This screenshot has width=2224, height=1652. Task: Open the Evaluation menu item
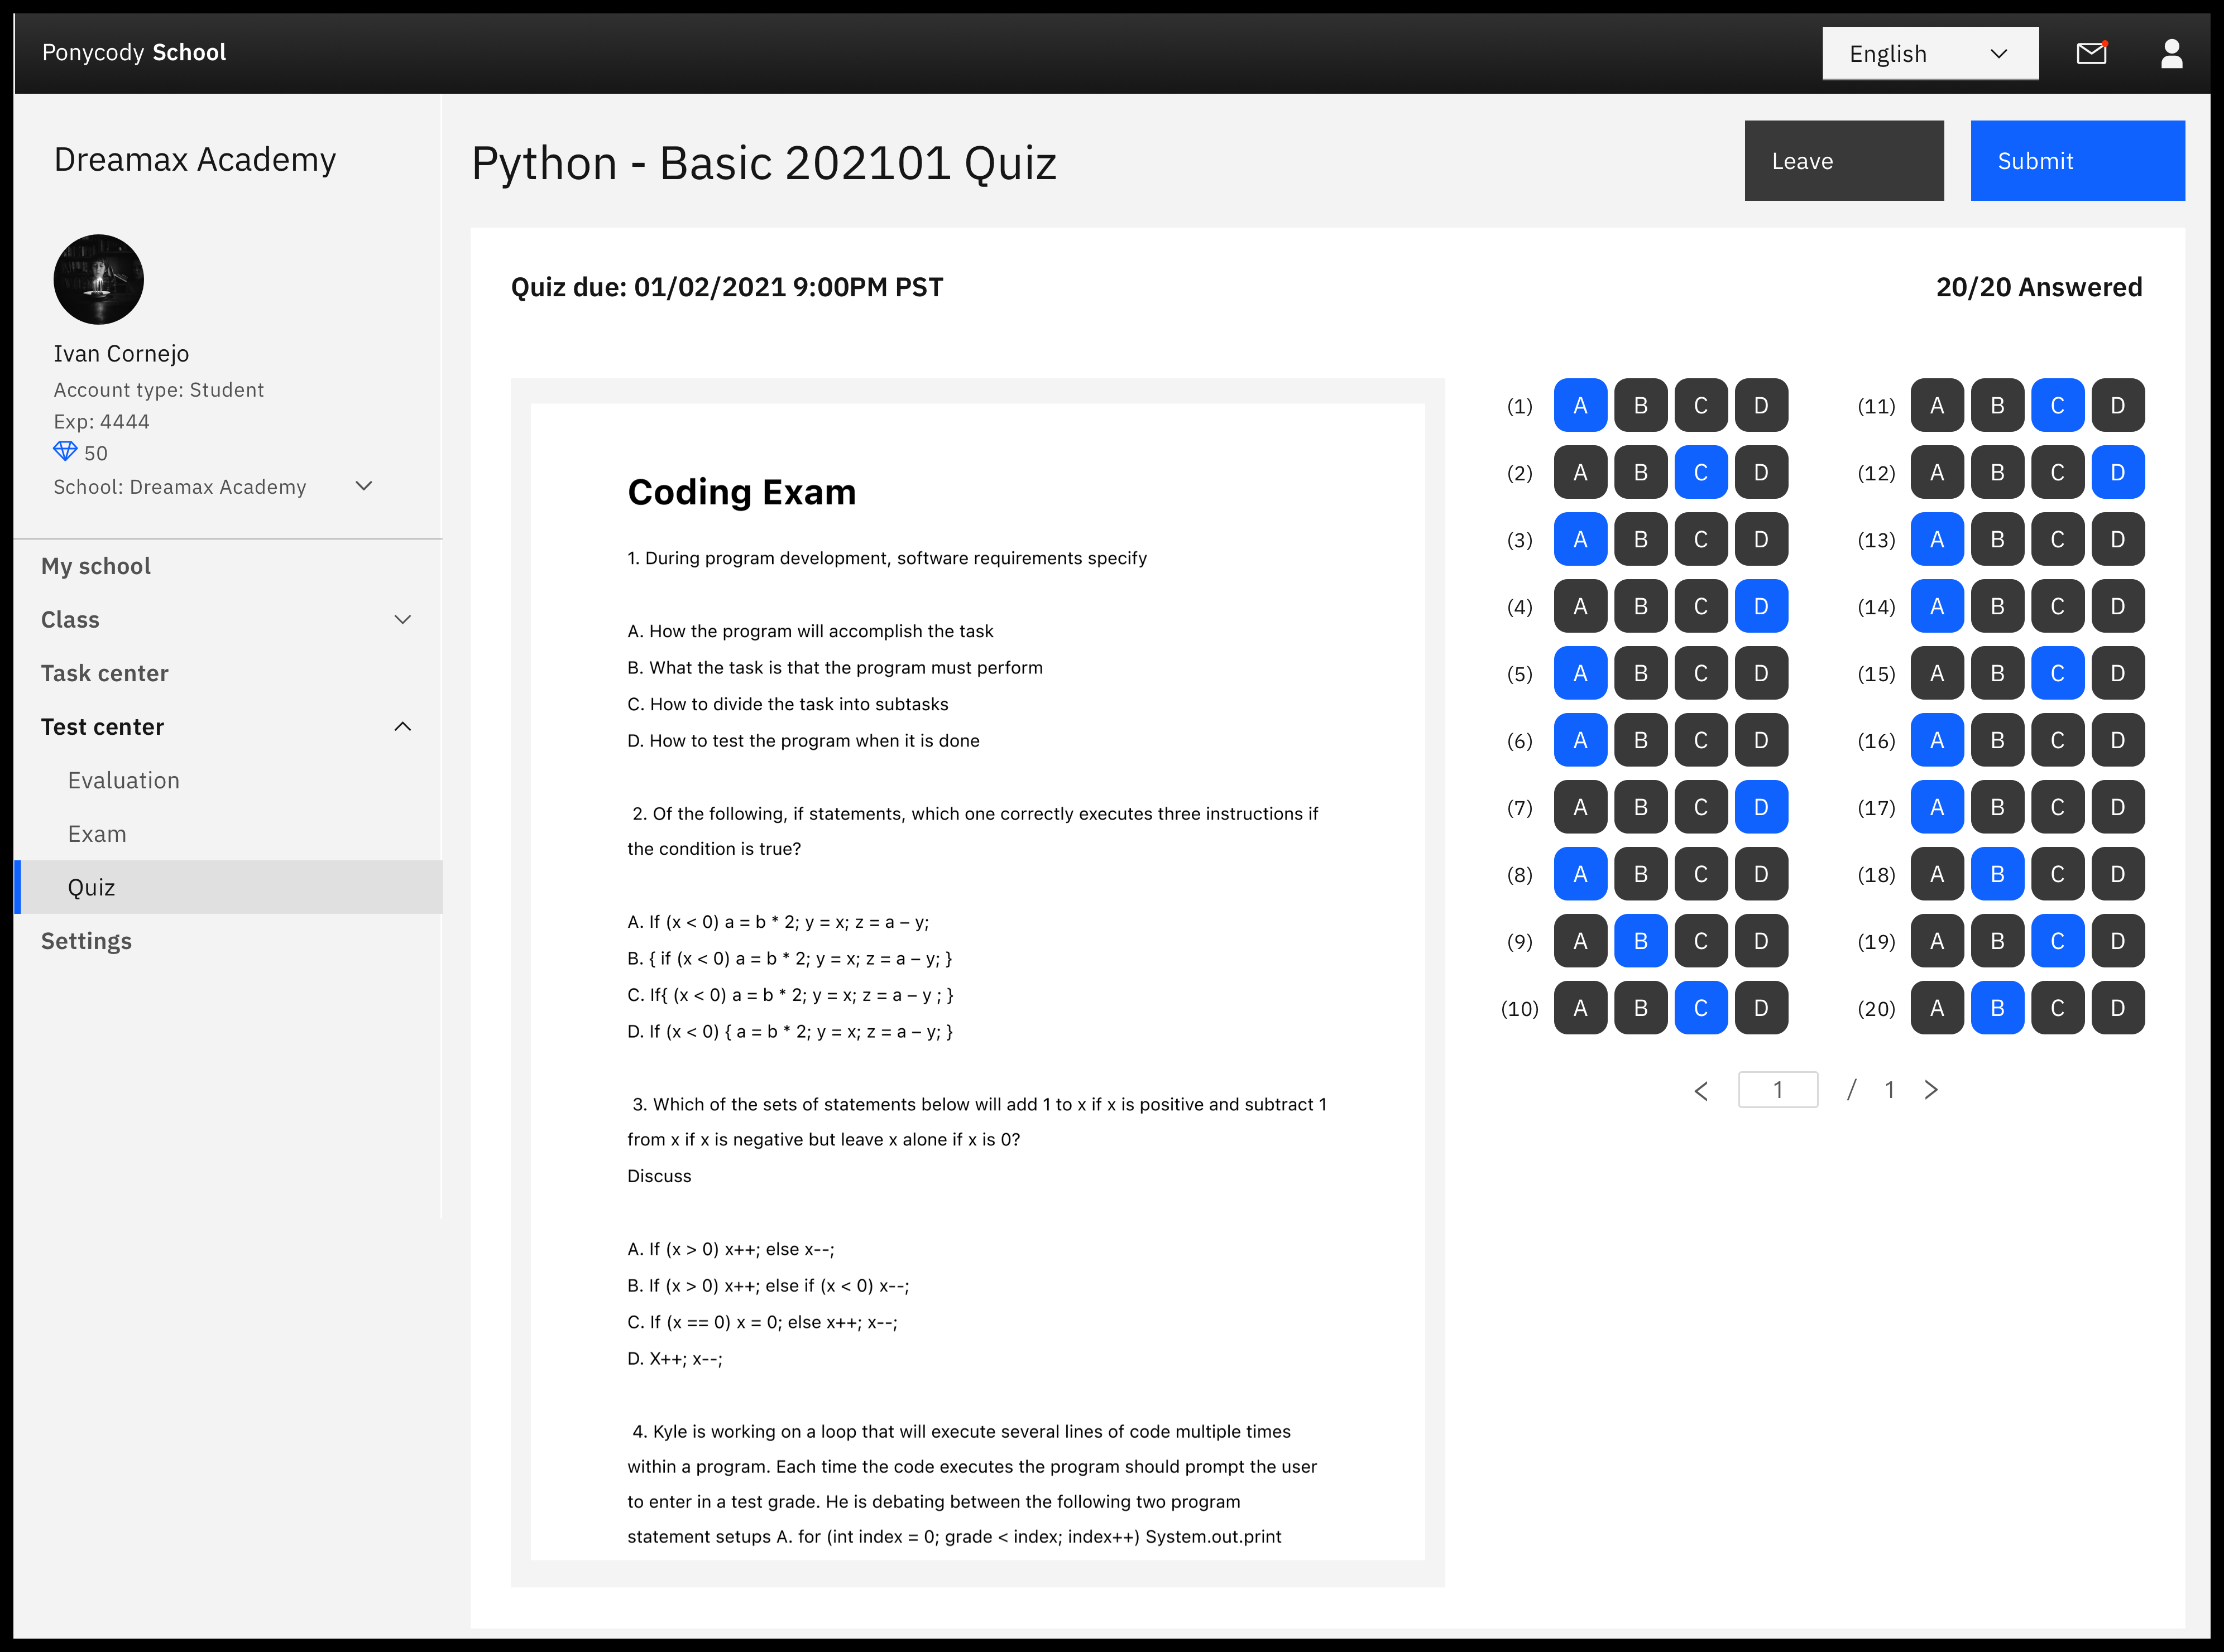coord(124,781)
